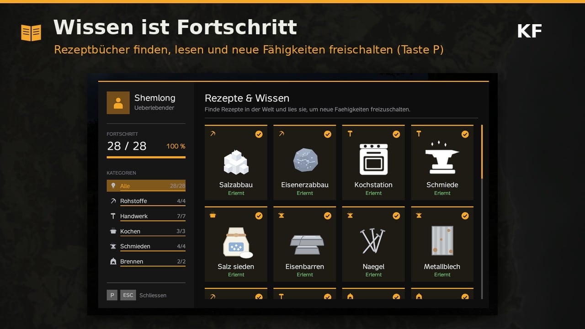This screenshot has width=585, height=329.
Task: Open the Brennen recipes category
Action: click(x=146, y=261)
